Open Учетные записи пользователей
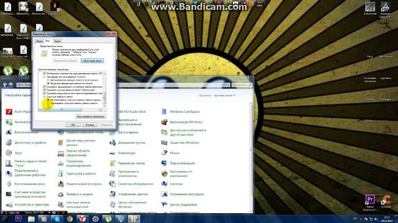This screenshot has height=223, width=398. [74, 204]
